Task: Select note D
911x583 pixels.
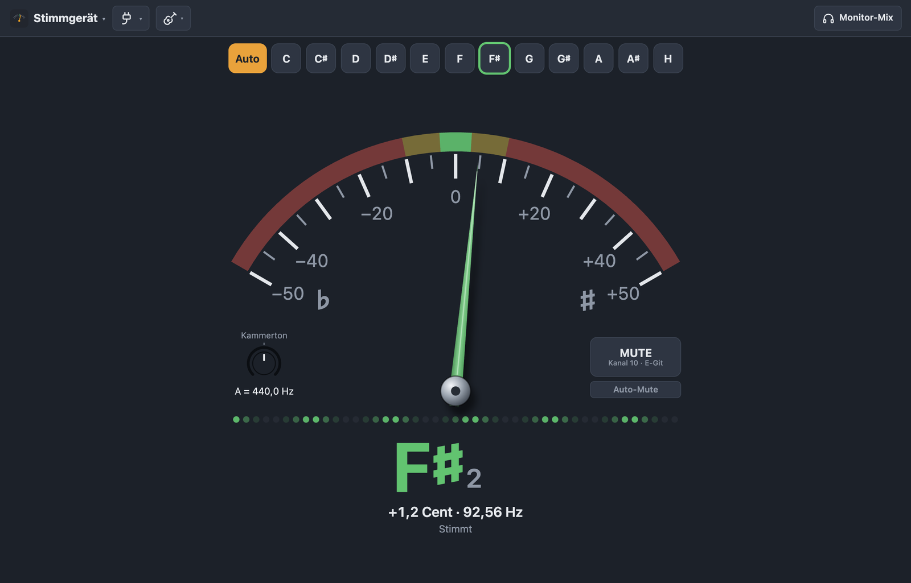Action: [356, 59]
